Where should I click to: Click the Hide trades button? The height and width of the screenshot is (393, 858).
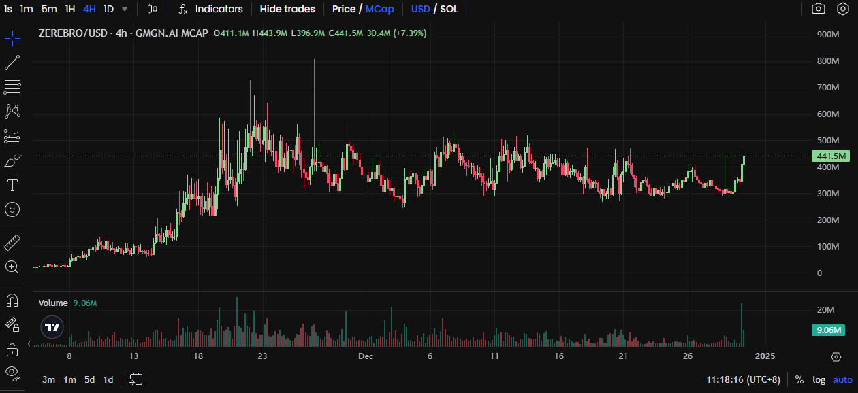point(287,9)
